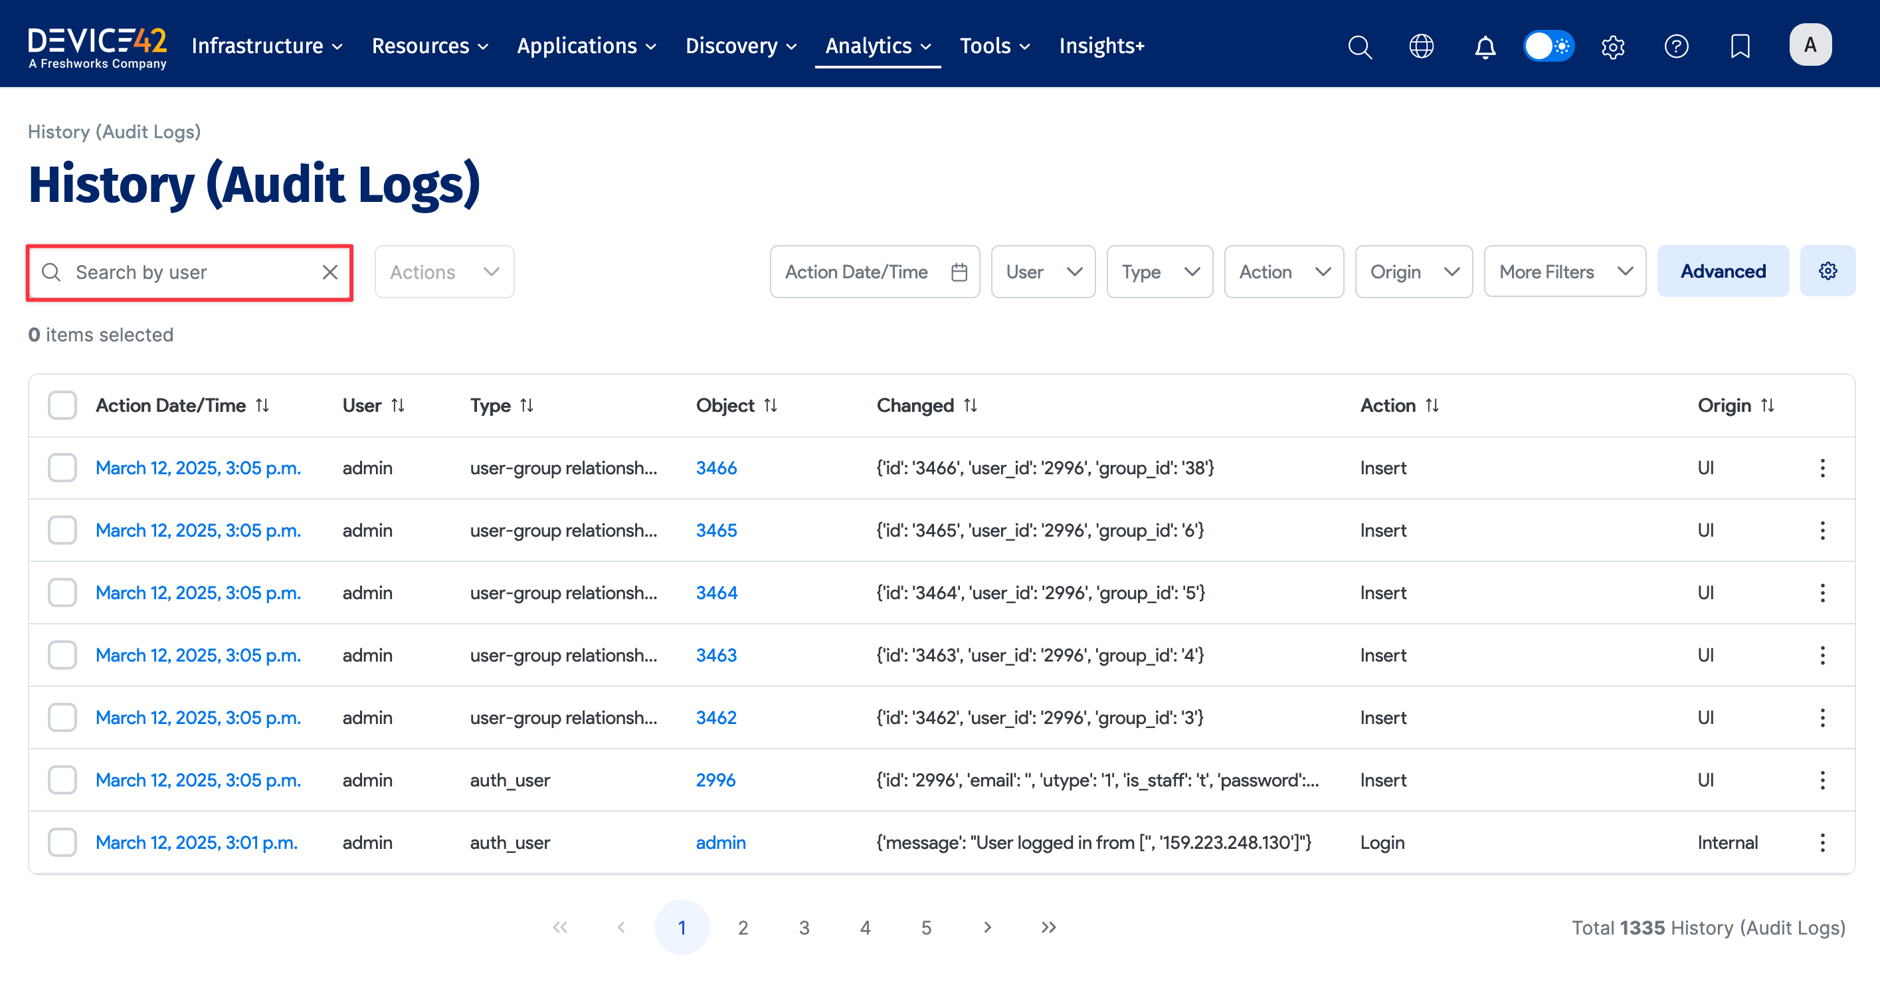The width and height of the screenshot is (1880, 1003).
Task: Go to page 3 of results
Action: 804,928
